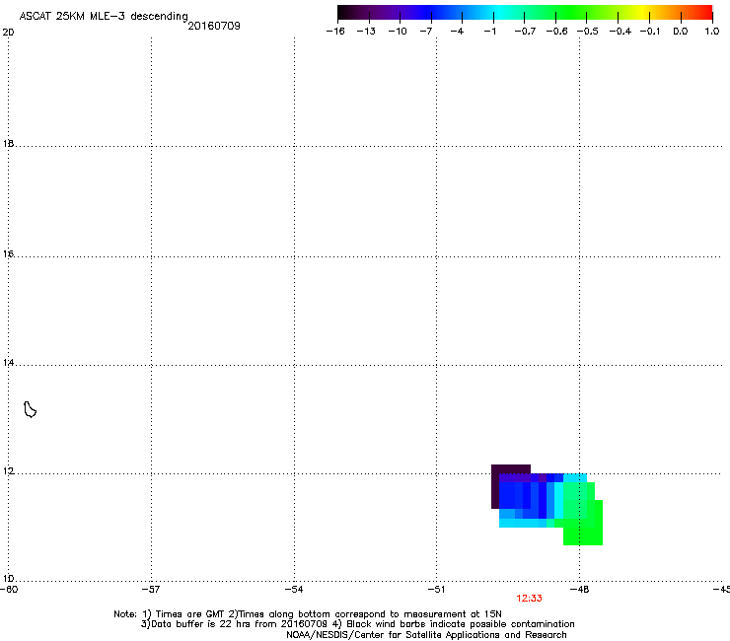Click the latitude axis label "12"
This screenshot has height=641, width=730.
coord(8,471)
